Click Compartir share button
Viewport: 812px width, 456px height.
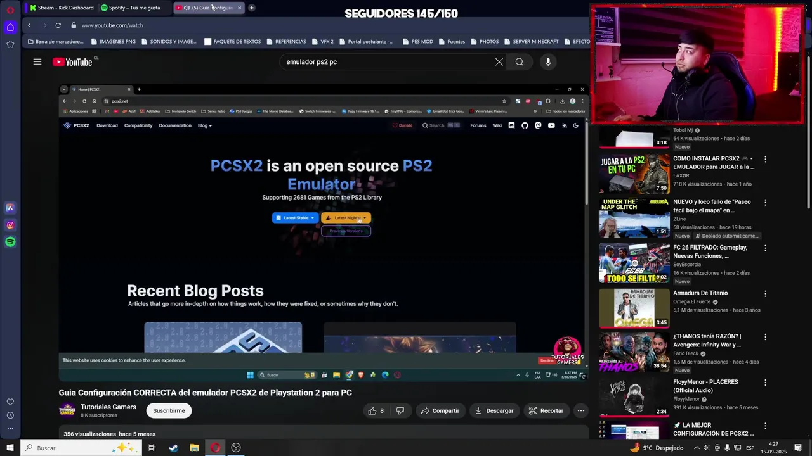[440, 410]
